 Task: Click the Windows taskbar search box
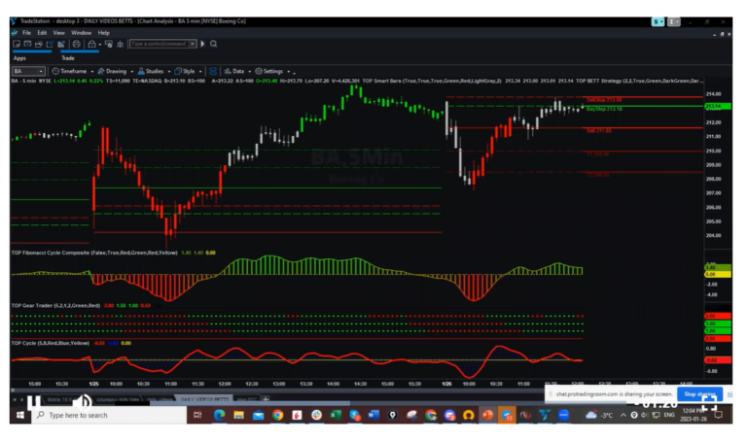[x=107, y=415]
